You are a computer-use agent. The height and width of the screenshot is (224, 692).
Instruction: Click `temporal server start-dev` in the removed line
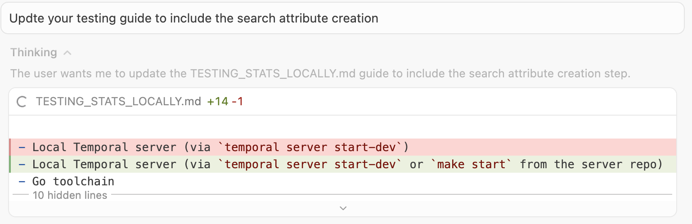tap(310, 147)
